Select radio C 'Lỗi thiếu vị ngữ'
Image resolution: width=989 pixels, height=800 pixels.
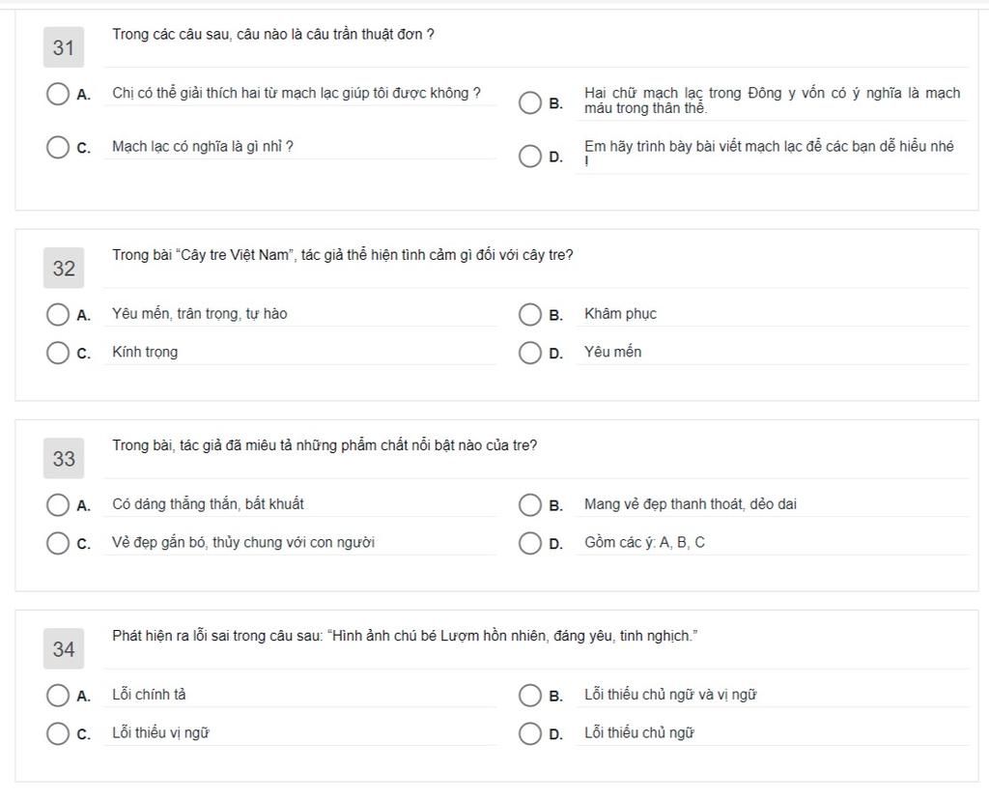coord(57,733)
